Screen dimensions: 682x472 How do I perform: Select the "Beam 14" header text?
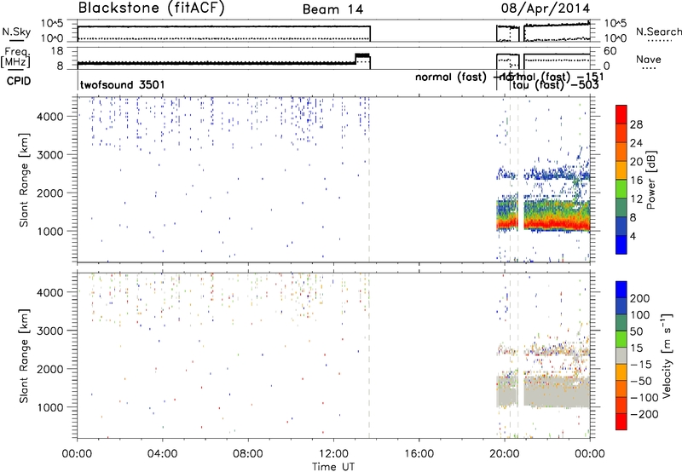coord(332,9)
